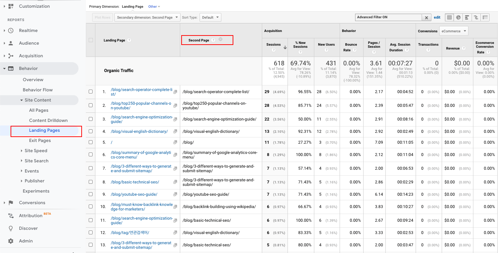Check row 5 root page checkbox
The image size is (498, 253).
coord(90,142)
